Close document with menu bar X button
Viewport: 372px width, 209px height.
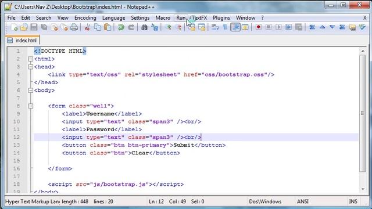tap(365, 18)
